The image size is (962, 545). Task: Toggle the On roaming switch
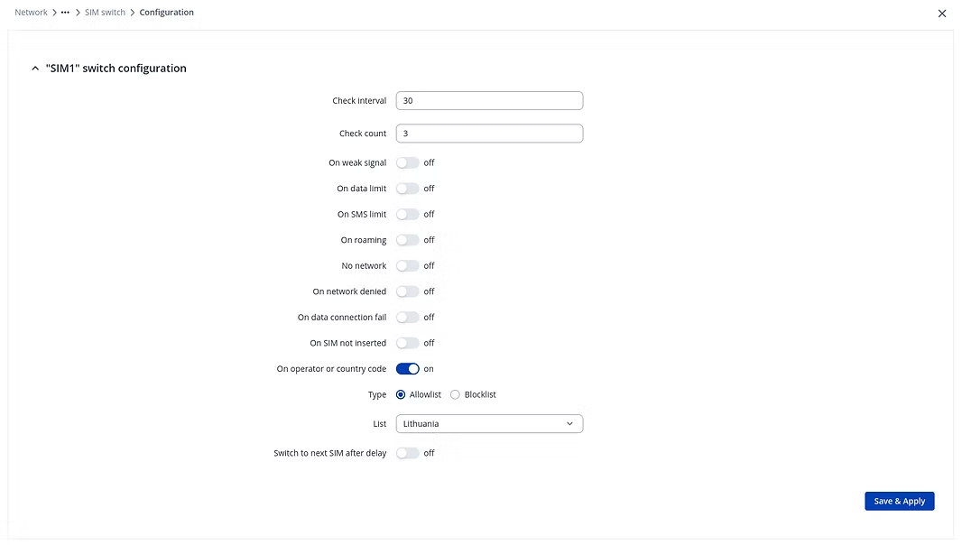pyautogui.click(x=408, y=240)
